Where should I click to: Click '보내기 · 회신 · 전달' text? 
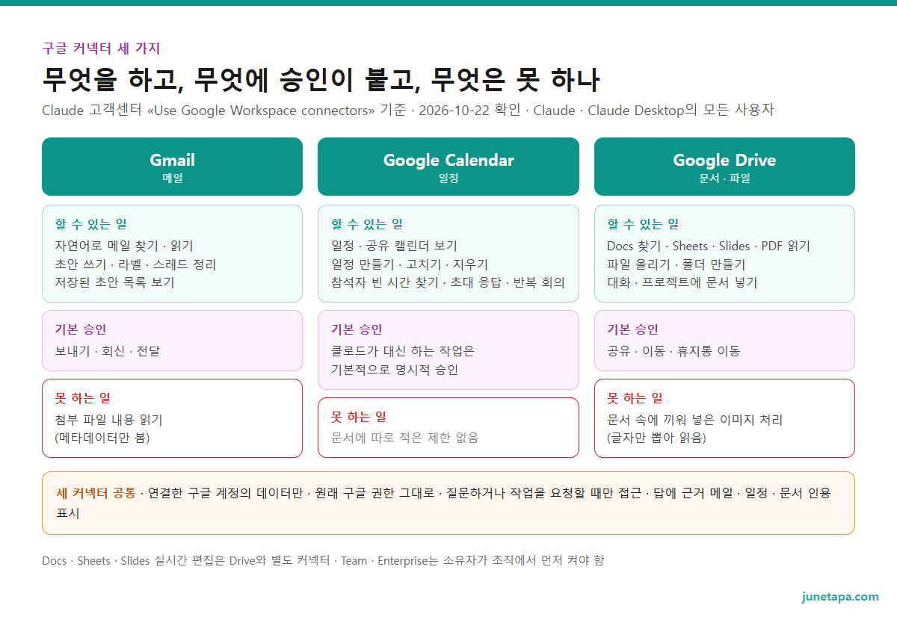click(107, 351)
